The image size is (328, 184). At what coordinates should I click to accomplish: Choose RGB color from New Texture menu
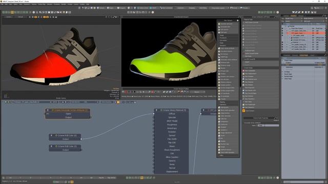click(x=228, y=32)
